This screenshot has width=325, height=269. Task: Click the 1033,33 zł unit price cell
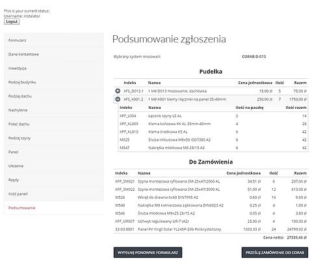252,229
